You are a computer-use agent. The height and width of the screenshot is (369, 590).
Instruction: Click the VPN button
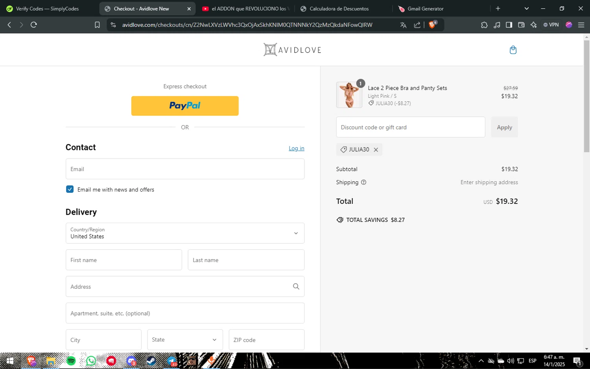551,25
